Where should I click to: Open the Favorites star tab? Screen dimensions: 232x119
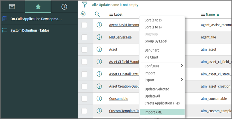38,7
